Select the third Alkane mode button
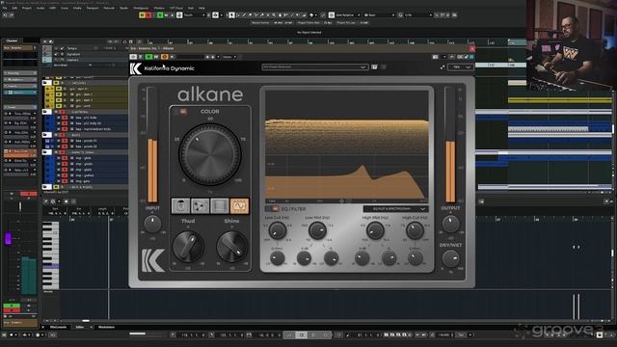 pyautogui.click(x=220, y=205)
